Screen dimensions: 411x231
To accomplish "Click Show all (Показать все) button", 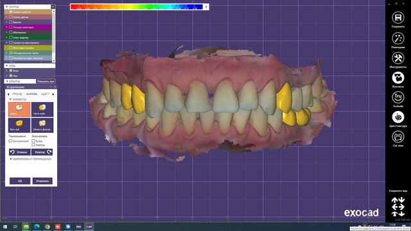I will pyautogui.click(x=46, y=81).
